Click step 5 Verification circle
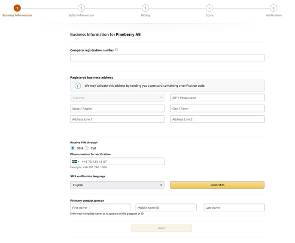 point(274,8)
